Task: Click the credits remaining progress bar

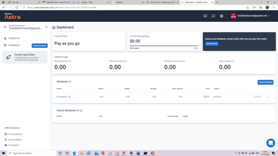Action: coord(164,46)
